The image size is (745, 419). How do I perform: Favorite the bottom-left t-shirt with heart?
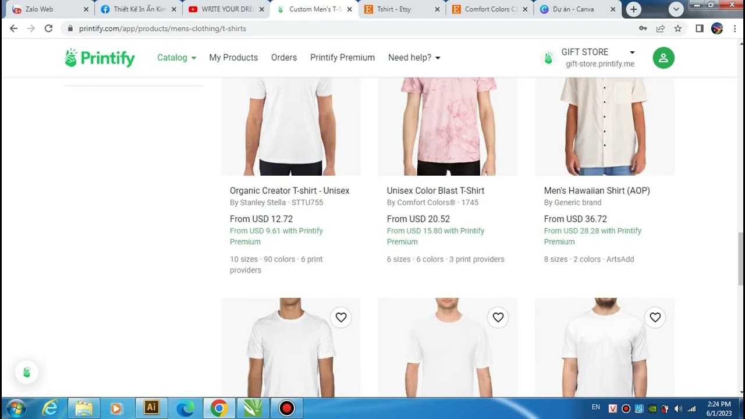341,317
